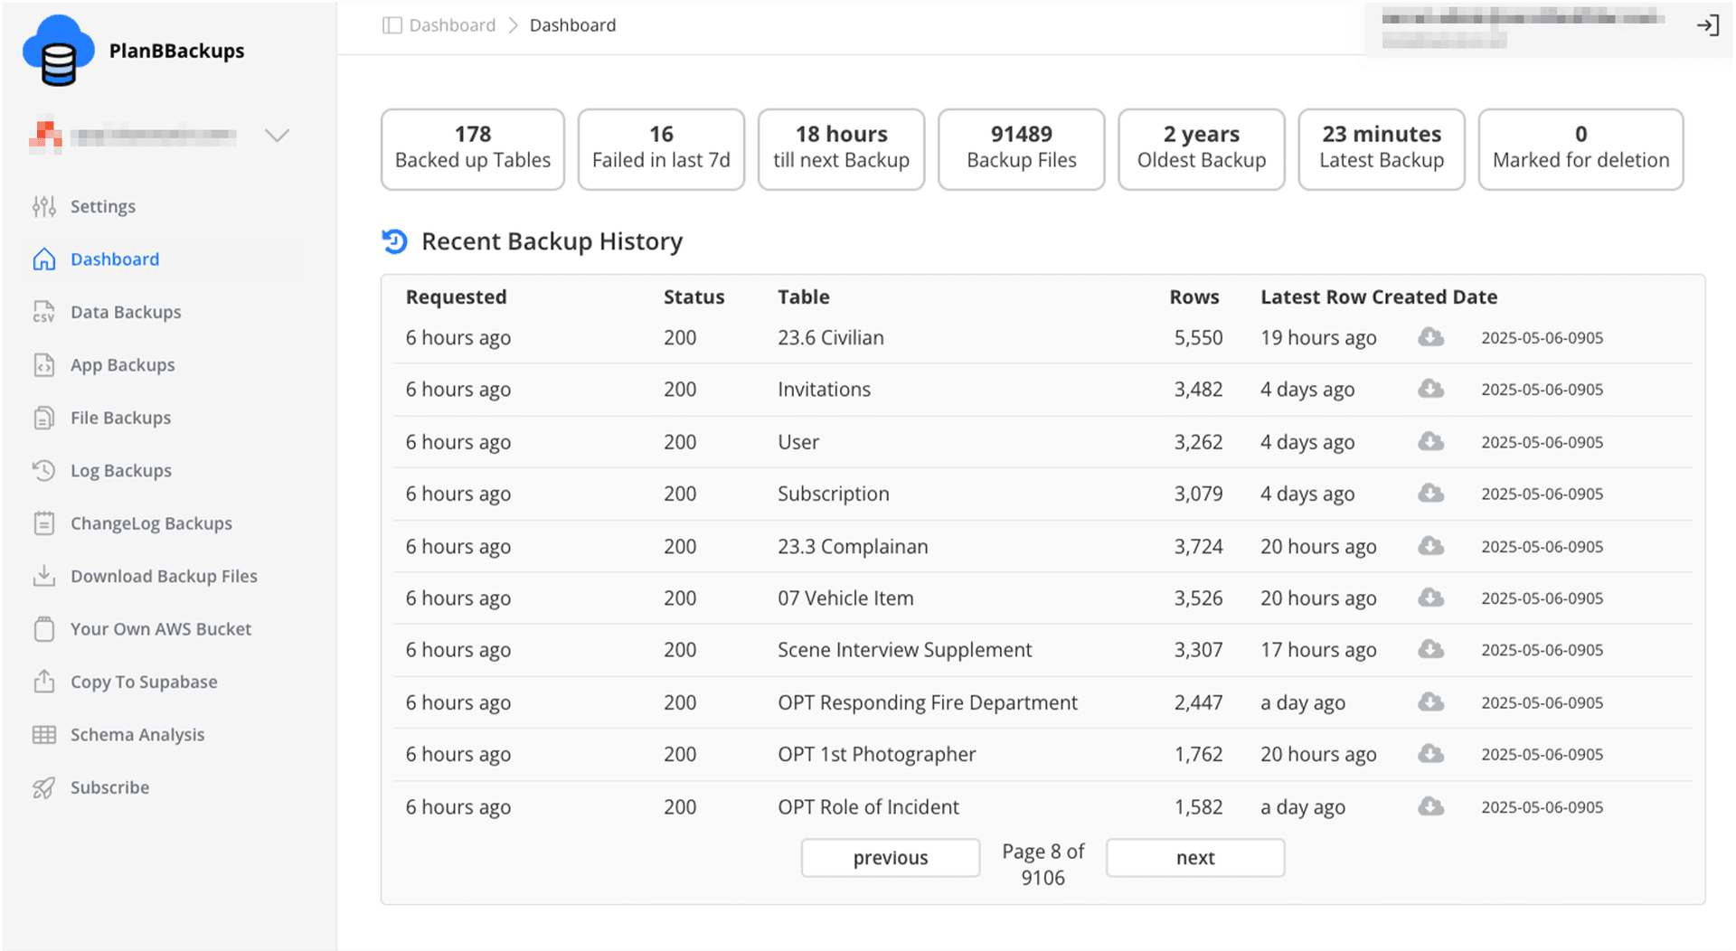Screen dimensions: 1736x951
Task: Click the Copy To Supabase upload icon
Action: pyautogui.click(x=44, y=682)
